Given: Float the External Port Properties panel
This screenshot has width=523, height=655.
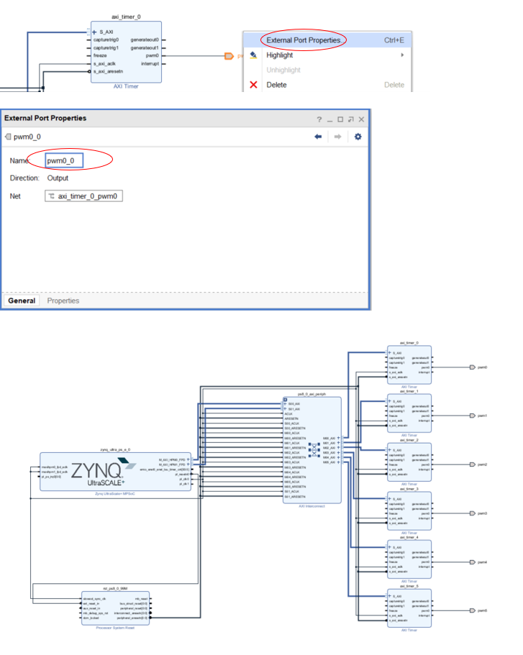Looking at the screenshot, I should [351, 119].
